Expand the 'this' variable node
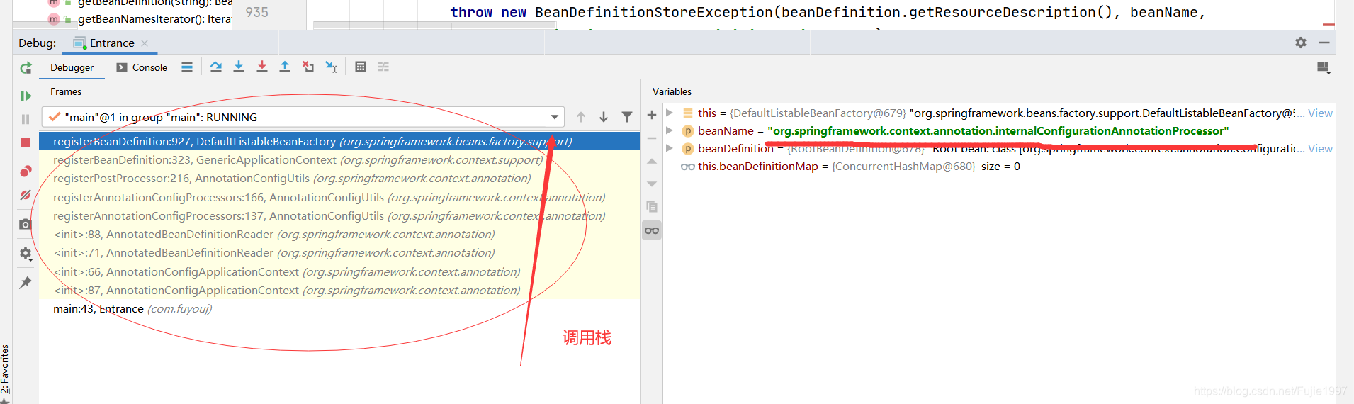Screen dimensions: 1354x404 [670, 113]
